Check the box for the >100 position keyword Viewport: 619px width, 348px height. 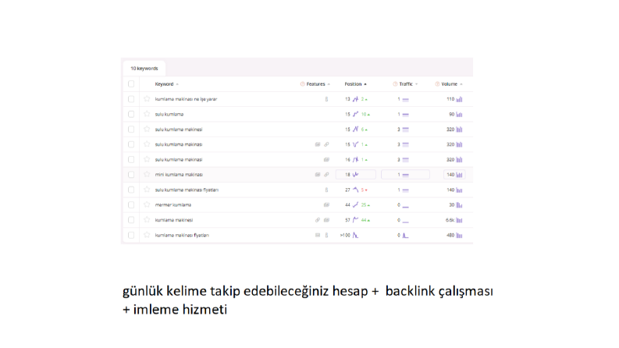click(131, 235)
